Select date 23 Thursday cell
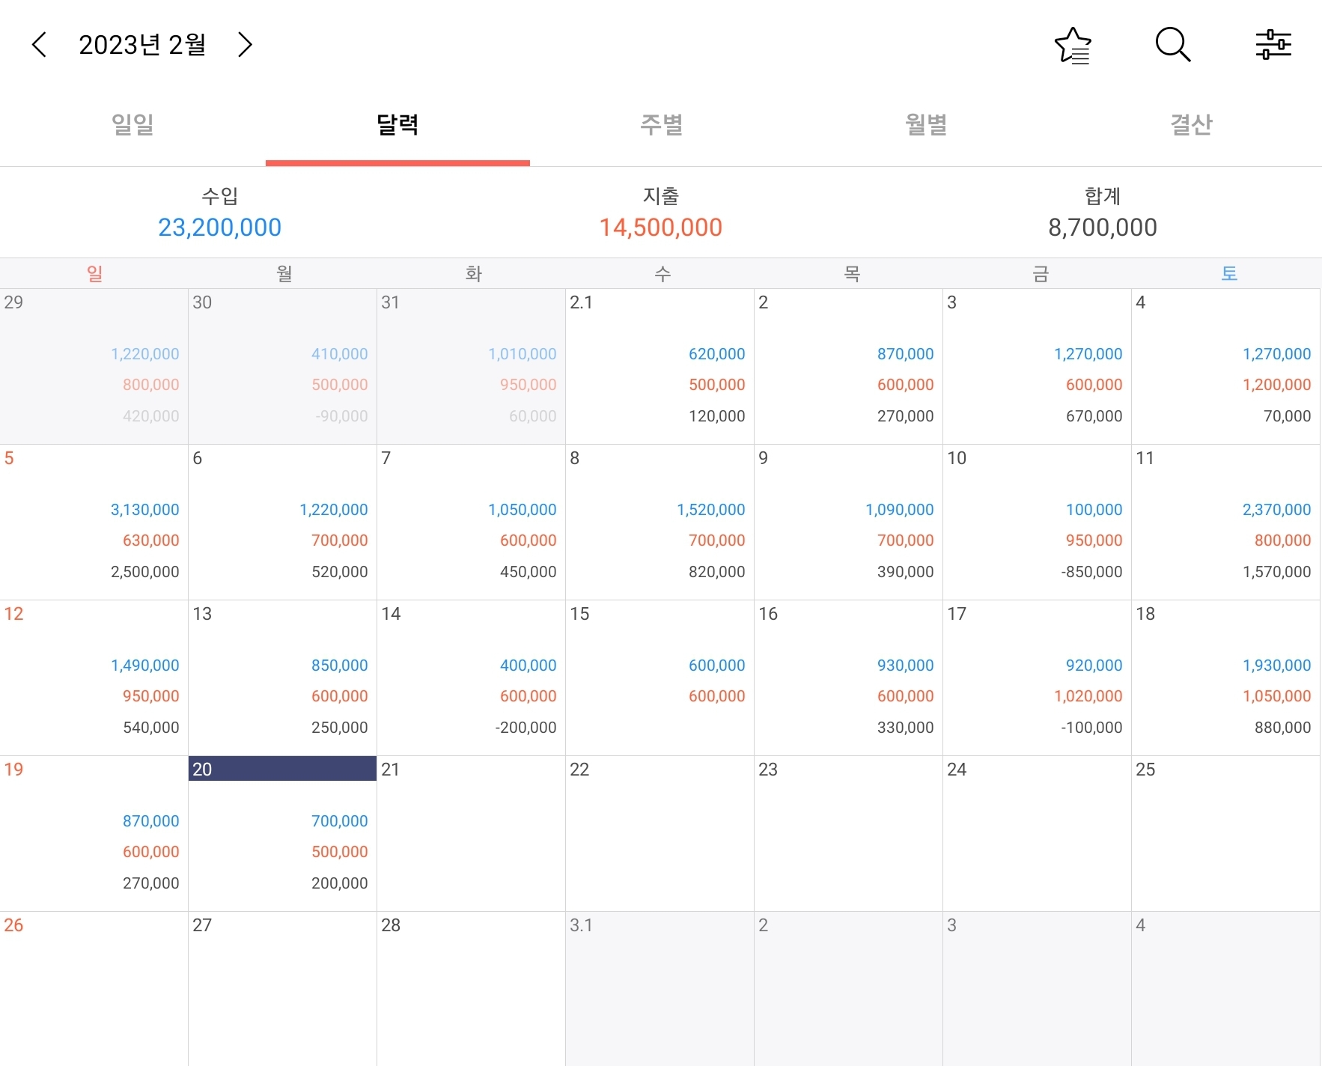The height and width of the screenshot is (1066, 1322). 848,834
